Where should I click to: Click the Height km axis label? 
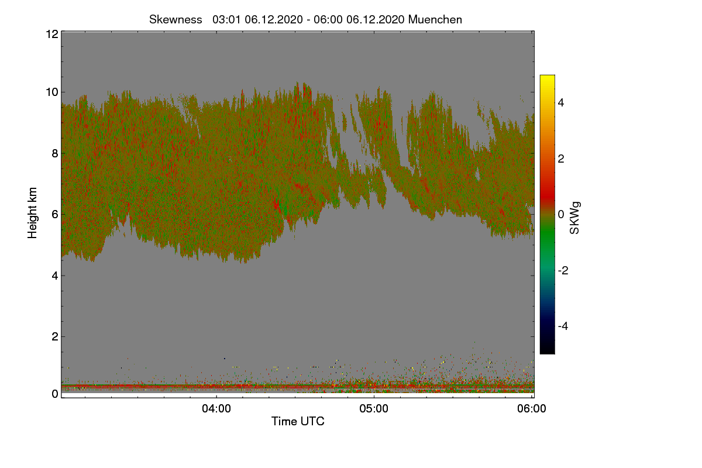(33, 214)
